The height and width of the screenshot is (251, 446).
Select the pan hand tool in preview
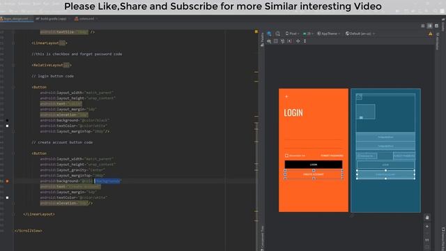(427, 218)
